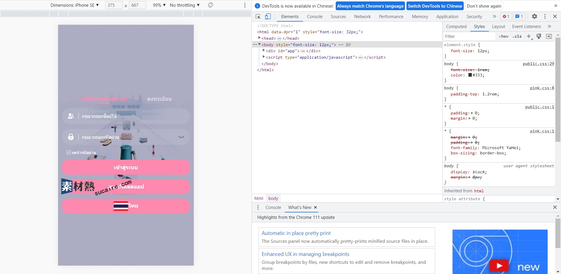Add new style rule plus icon
The width and height of the screenshot is (561, 274).
click(x=529, y=36)
